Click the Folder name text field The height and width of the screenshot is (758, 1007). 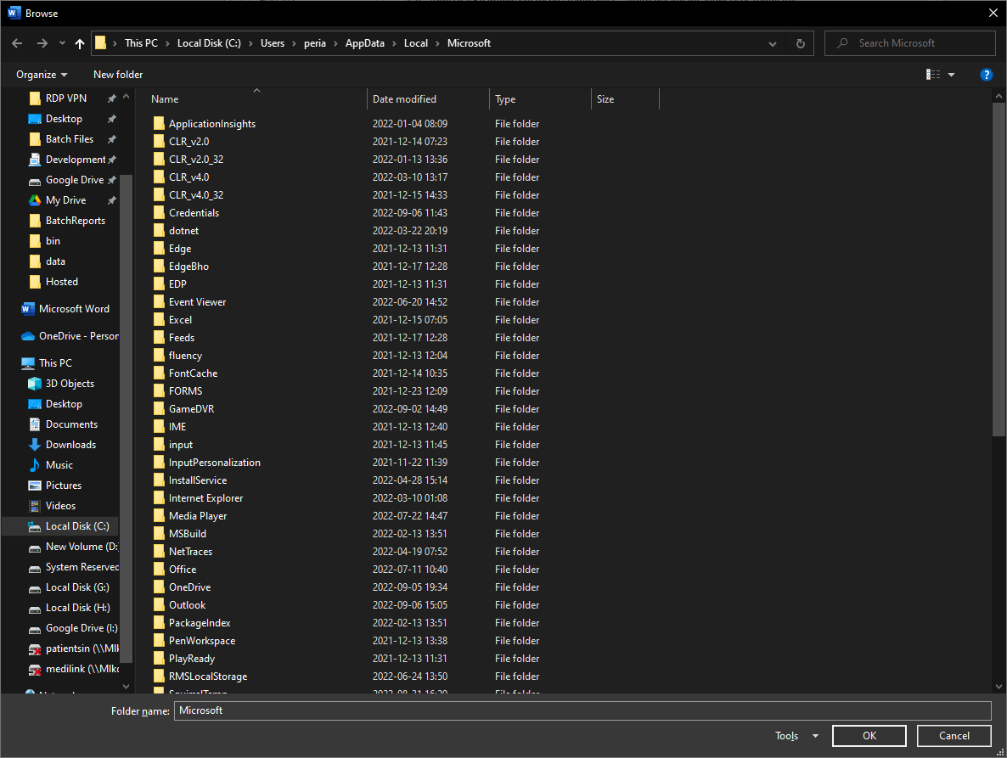point(582,710)
